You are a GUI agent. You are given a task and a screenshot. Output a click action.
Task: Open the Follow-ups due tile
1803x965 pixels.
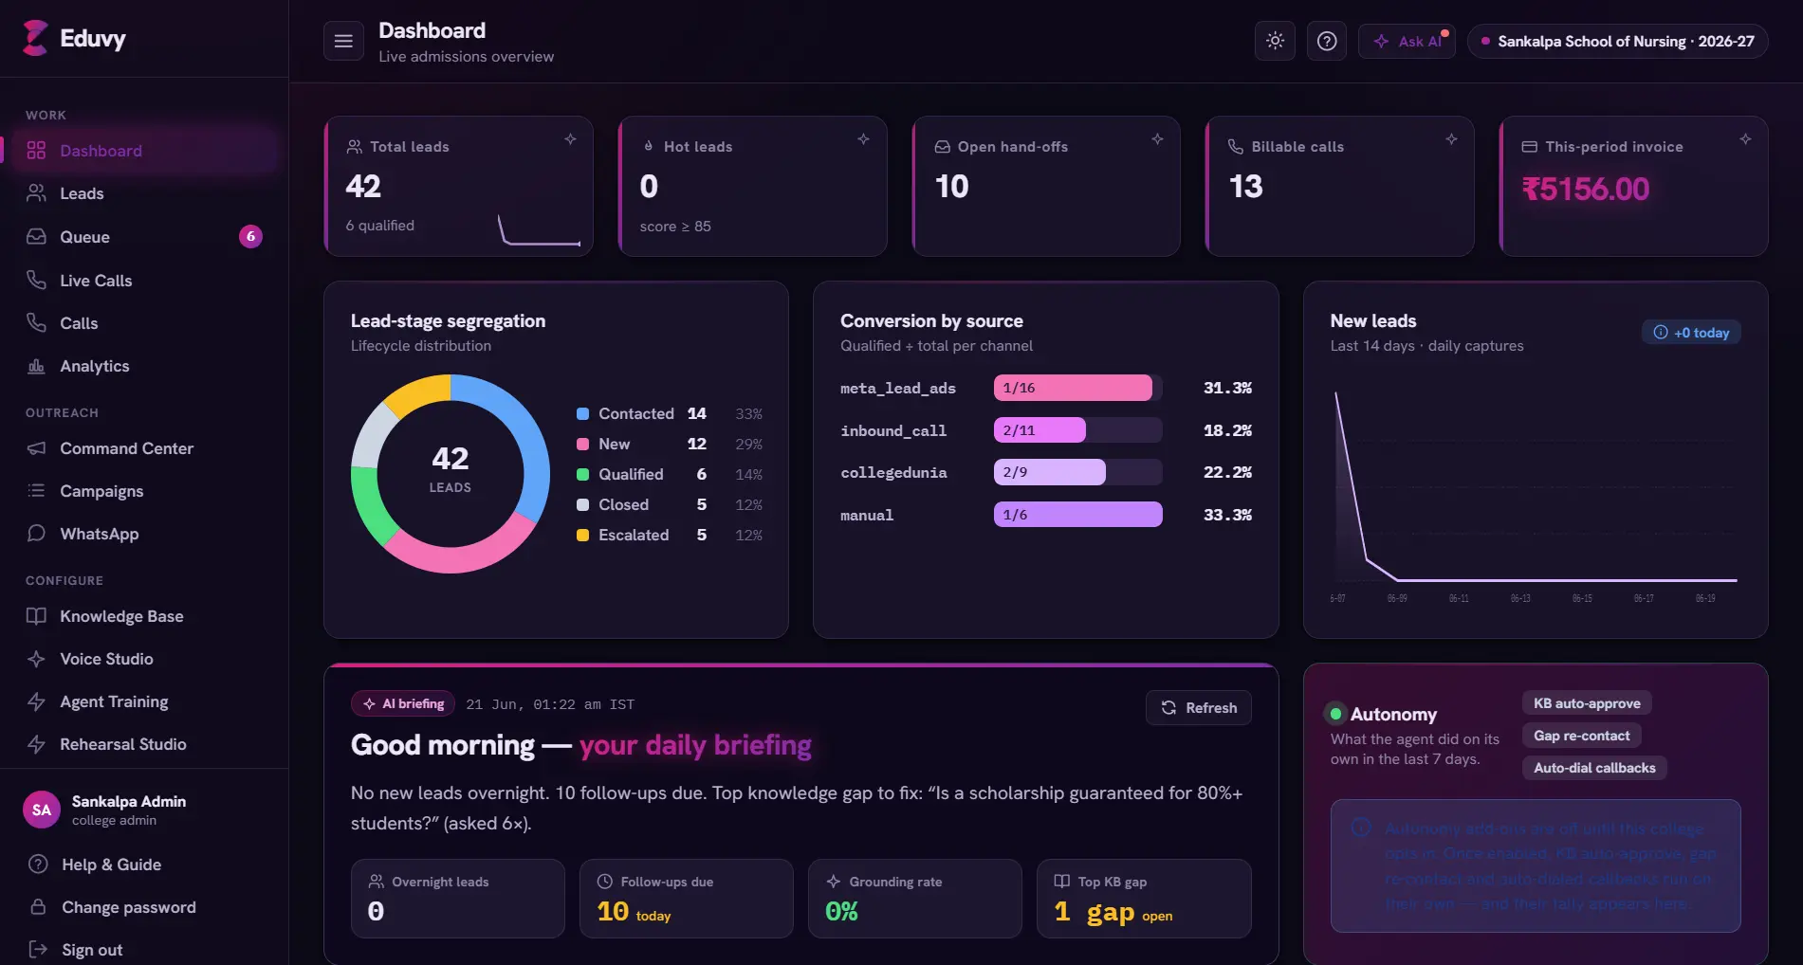(x=687, y=899)
